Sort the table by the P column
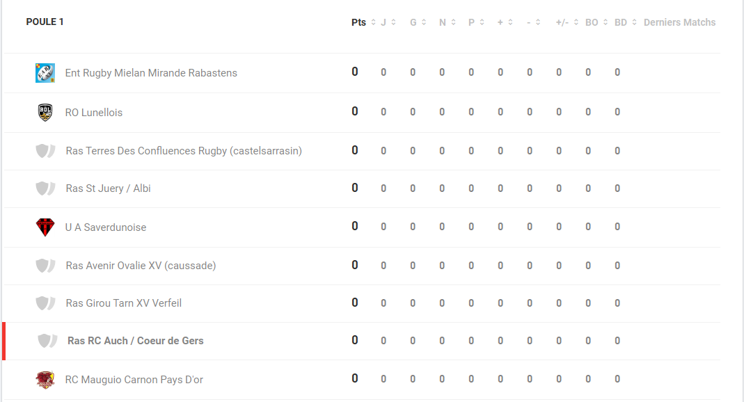This screenshot has width=744, height=402. pyautogui.click(x=482, y=22)
